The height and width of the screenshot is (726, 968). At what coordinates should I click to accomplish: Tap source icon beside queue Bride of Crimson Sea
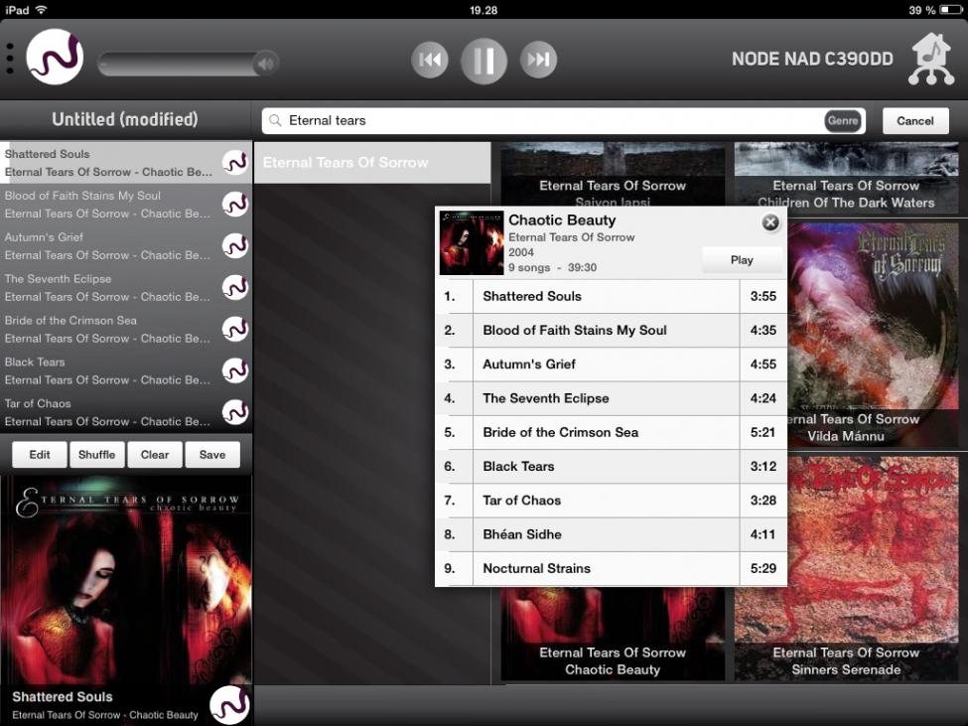pyautogui.click(x=235, y=329)
